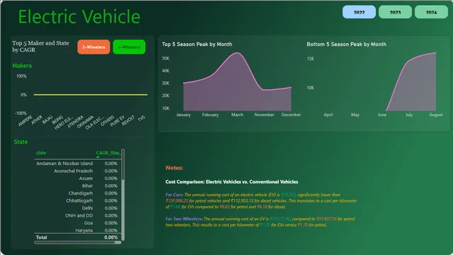Click the PURE EV maker axis label

point(117,120)
